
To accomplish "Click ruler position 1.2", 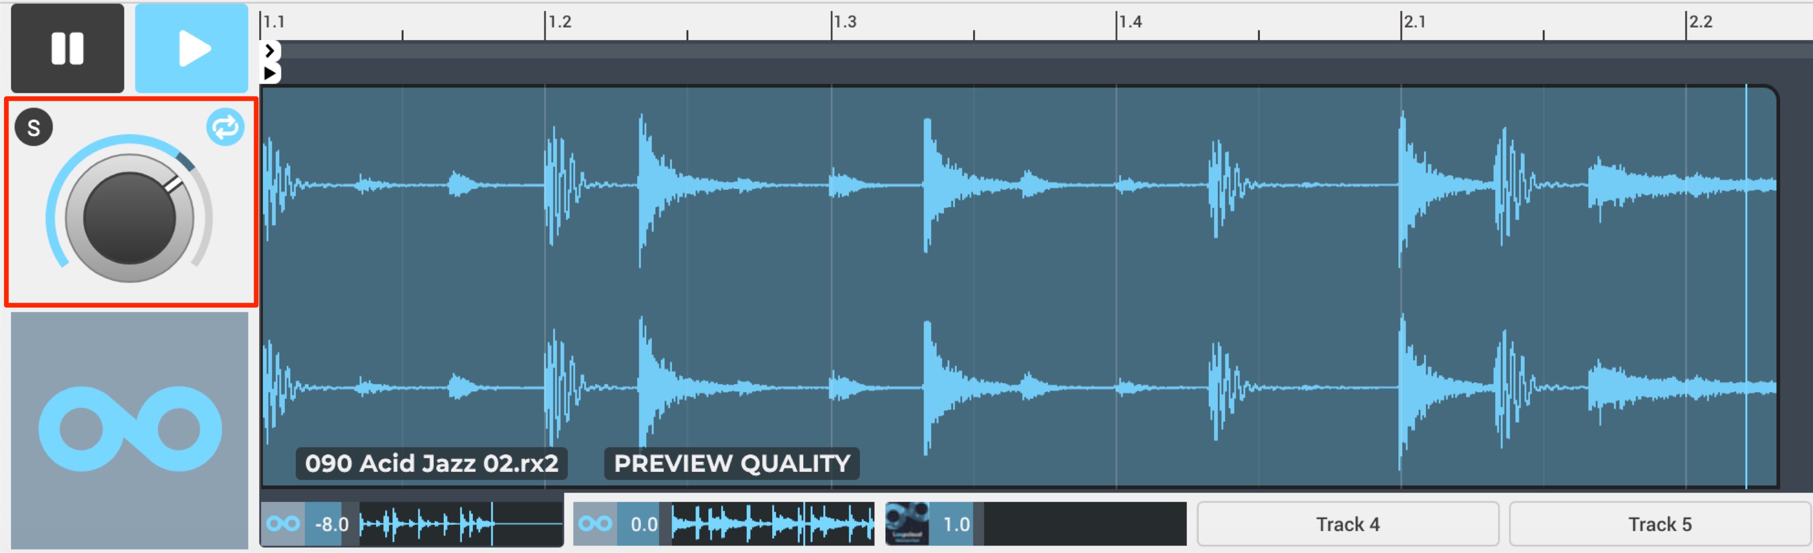I will pyautogui.click(x=560, y=21).
